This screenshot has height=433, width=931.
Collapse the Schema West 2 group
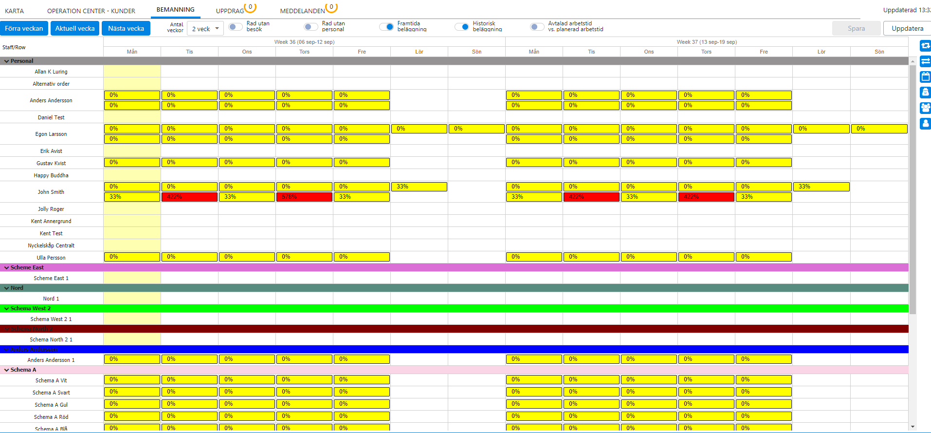click(7, 309)
